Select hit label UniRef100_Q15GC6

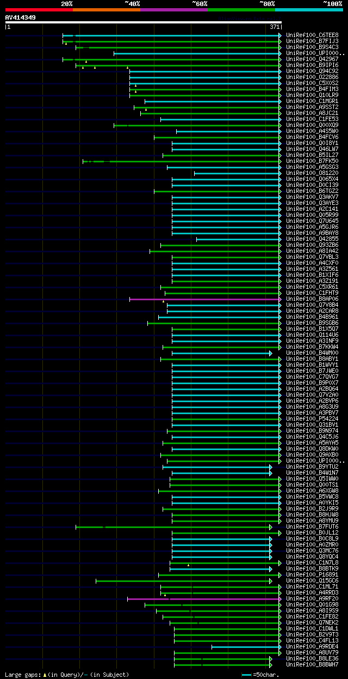(312, 580)
